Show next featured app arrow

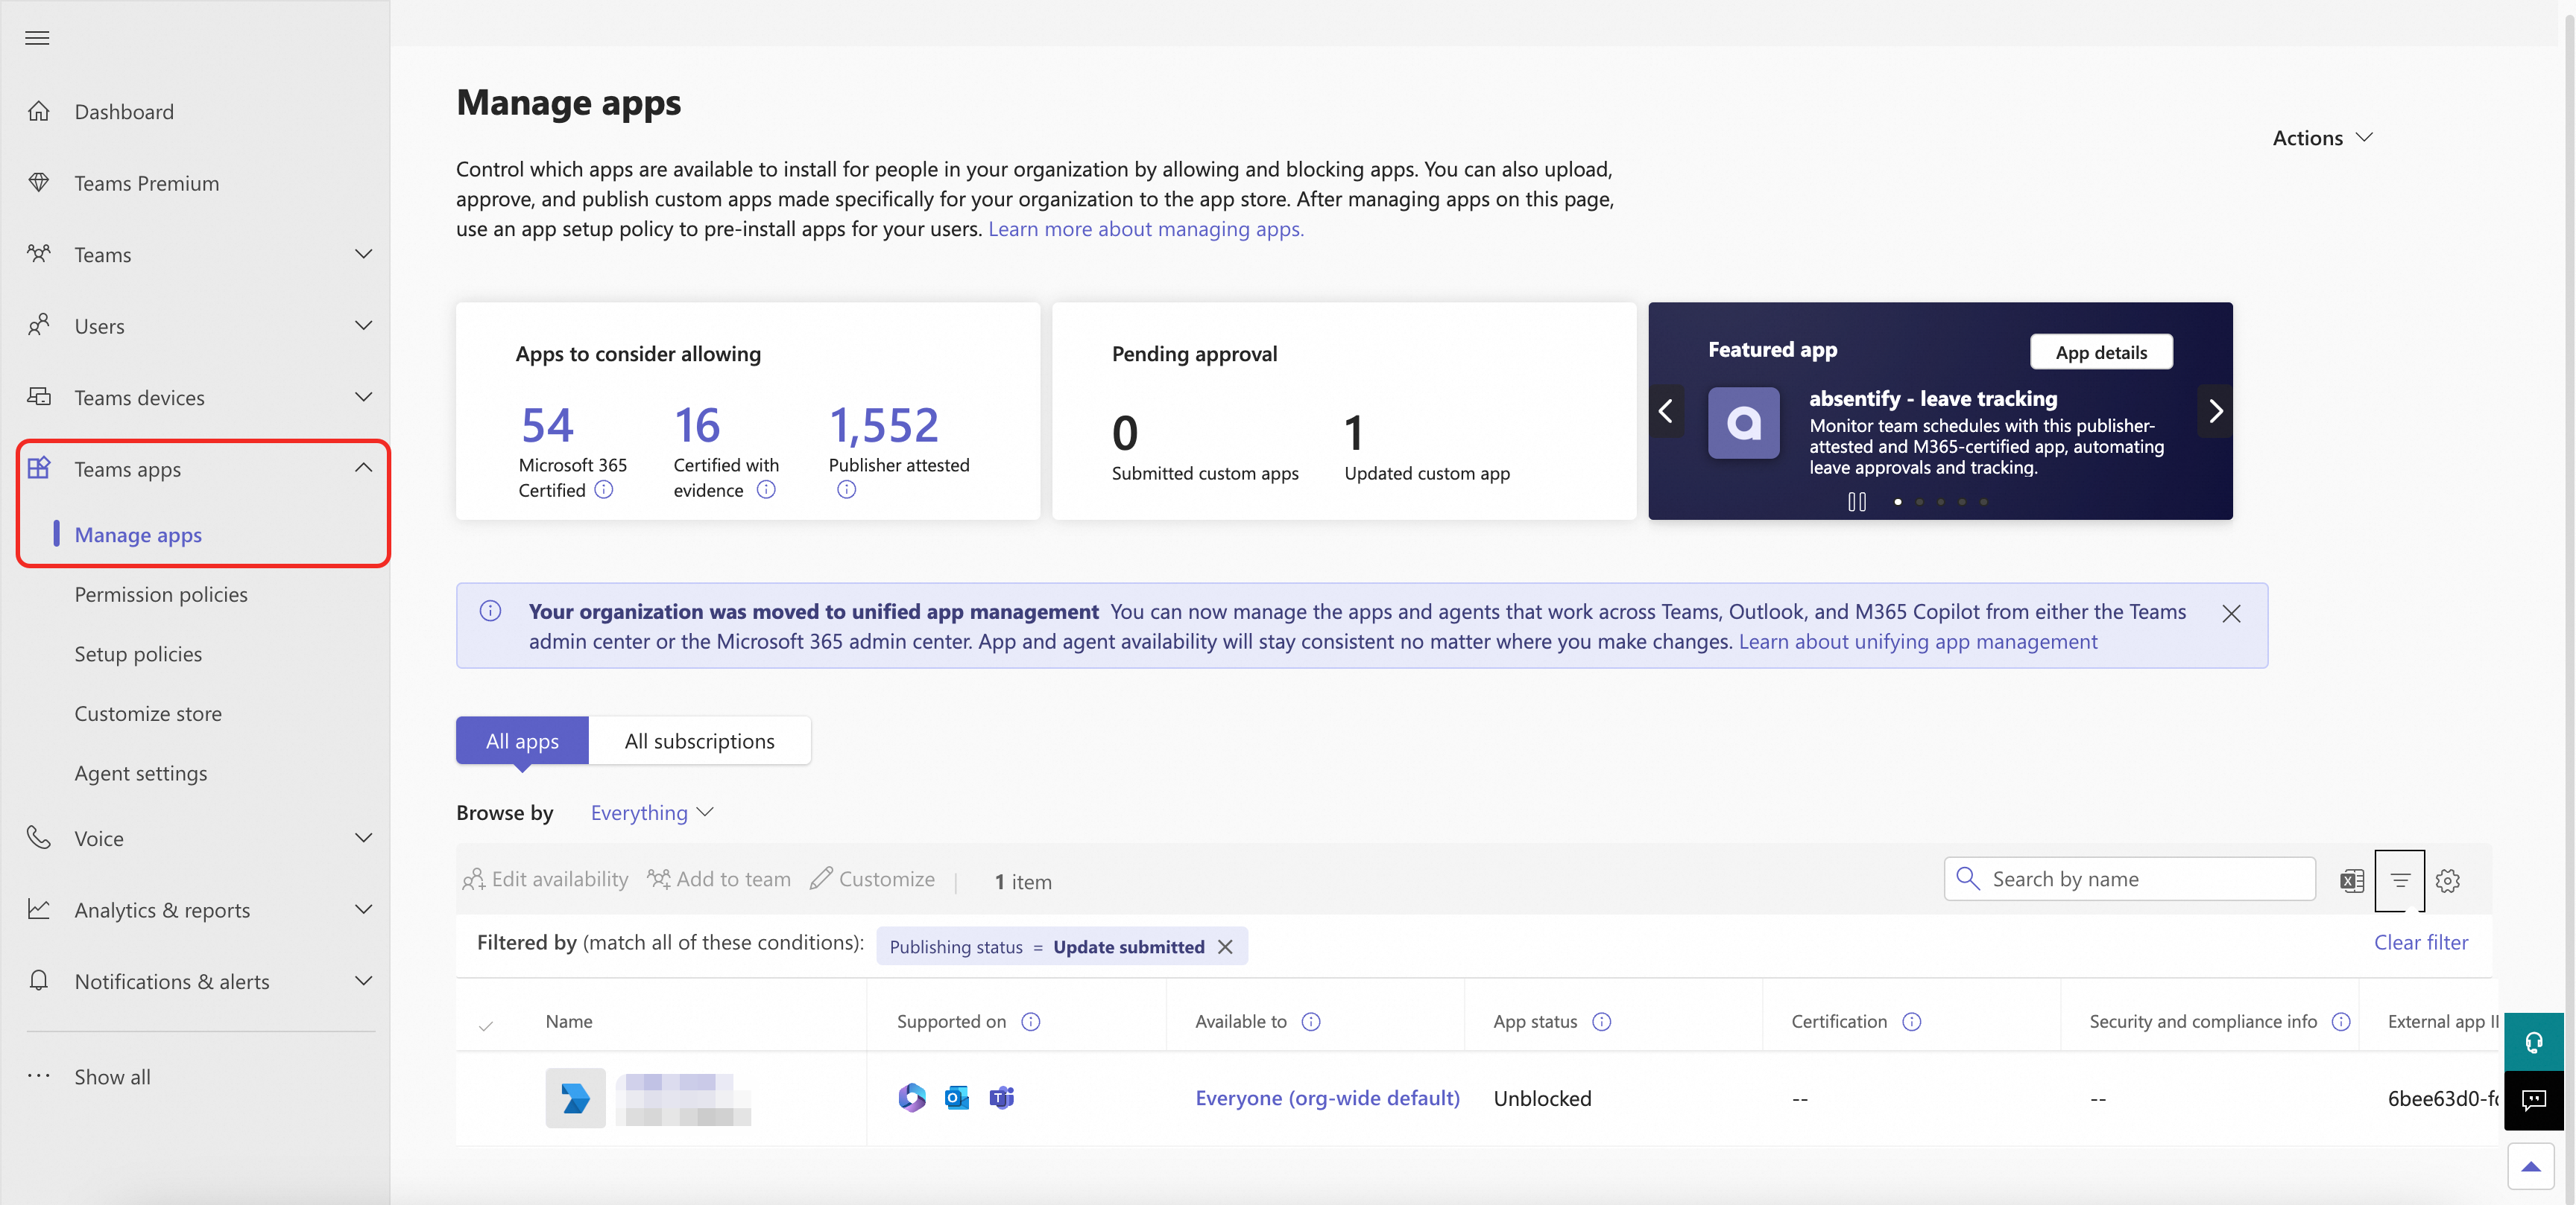coord(2215,410)
